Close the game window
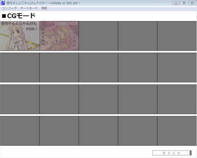The image size is (197, 158). pos(192,3)
